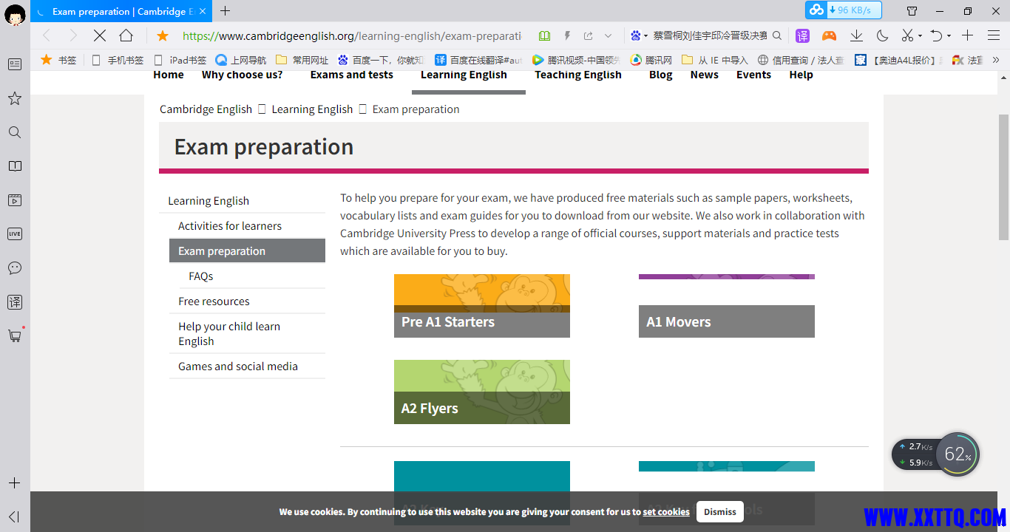Image resolution: width=1010 pixels, height=532 pixels.
Task: Open the browser hamburger main menu
Action: [x=994, y=35]
